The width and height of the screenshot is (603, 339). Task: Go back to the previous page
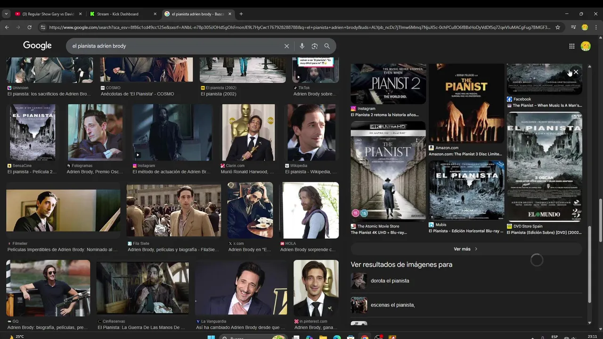[x=7, y=27]
